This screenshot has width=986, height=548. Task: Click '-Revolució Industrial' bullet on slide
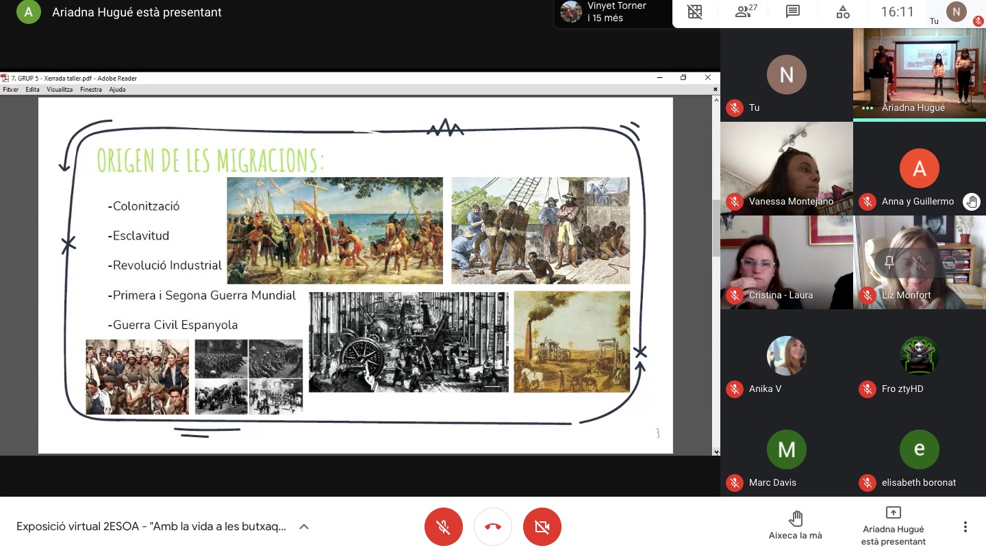165,265
